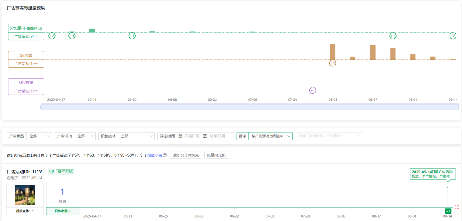
Task: Click the SP +2 marker at 09-14
Action: pos(453,36)
